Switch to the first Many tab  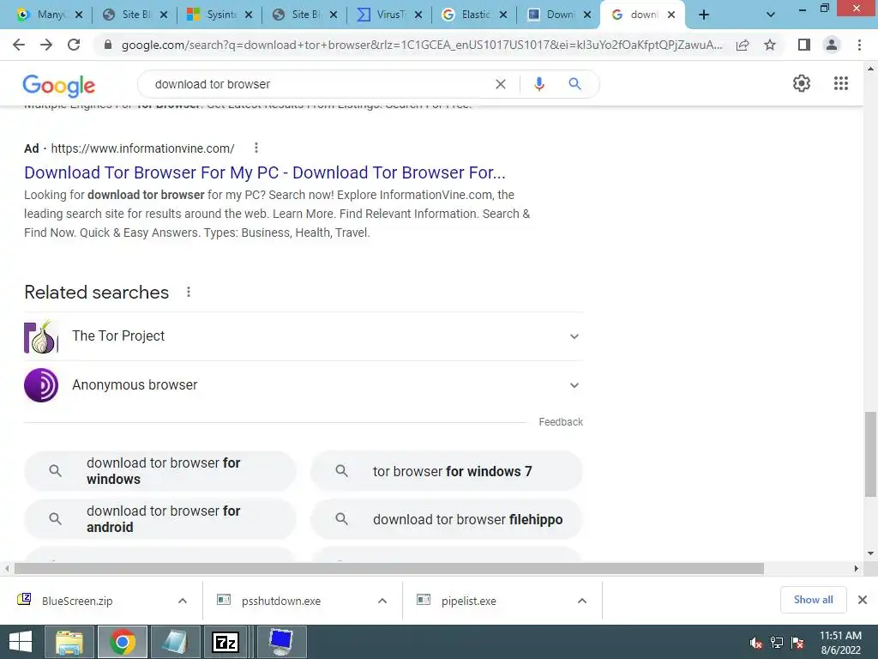(x=49, y=15)
